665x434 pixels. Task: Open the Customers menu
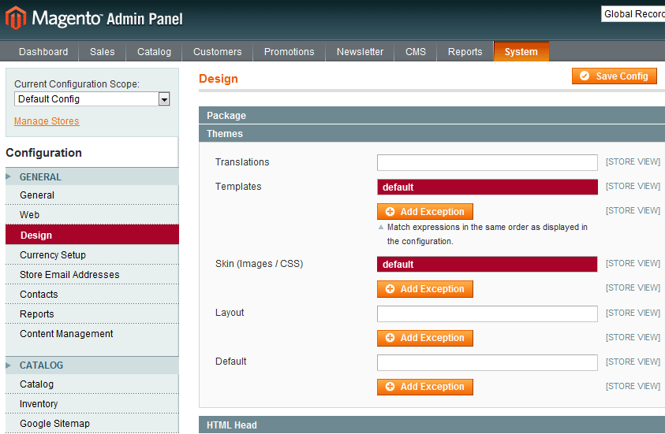217,52
